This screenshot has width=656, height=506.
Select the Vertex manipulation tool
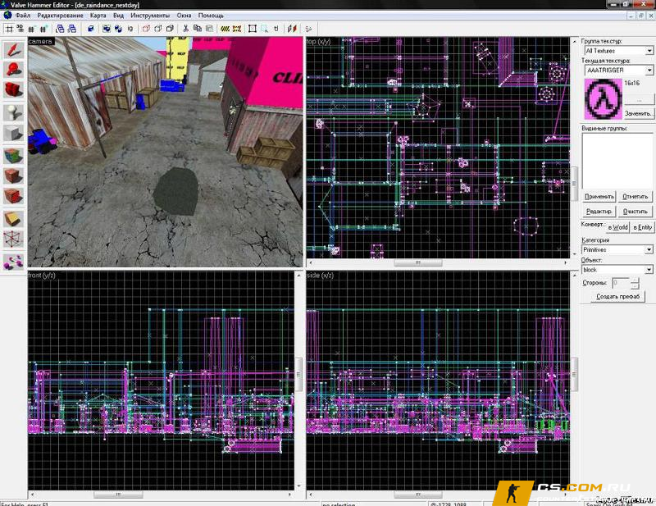pos(13,239)
